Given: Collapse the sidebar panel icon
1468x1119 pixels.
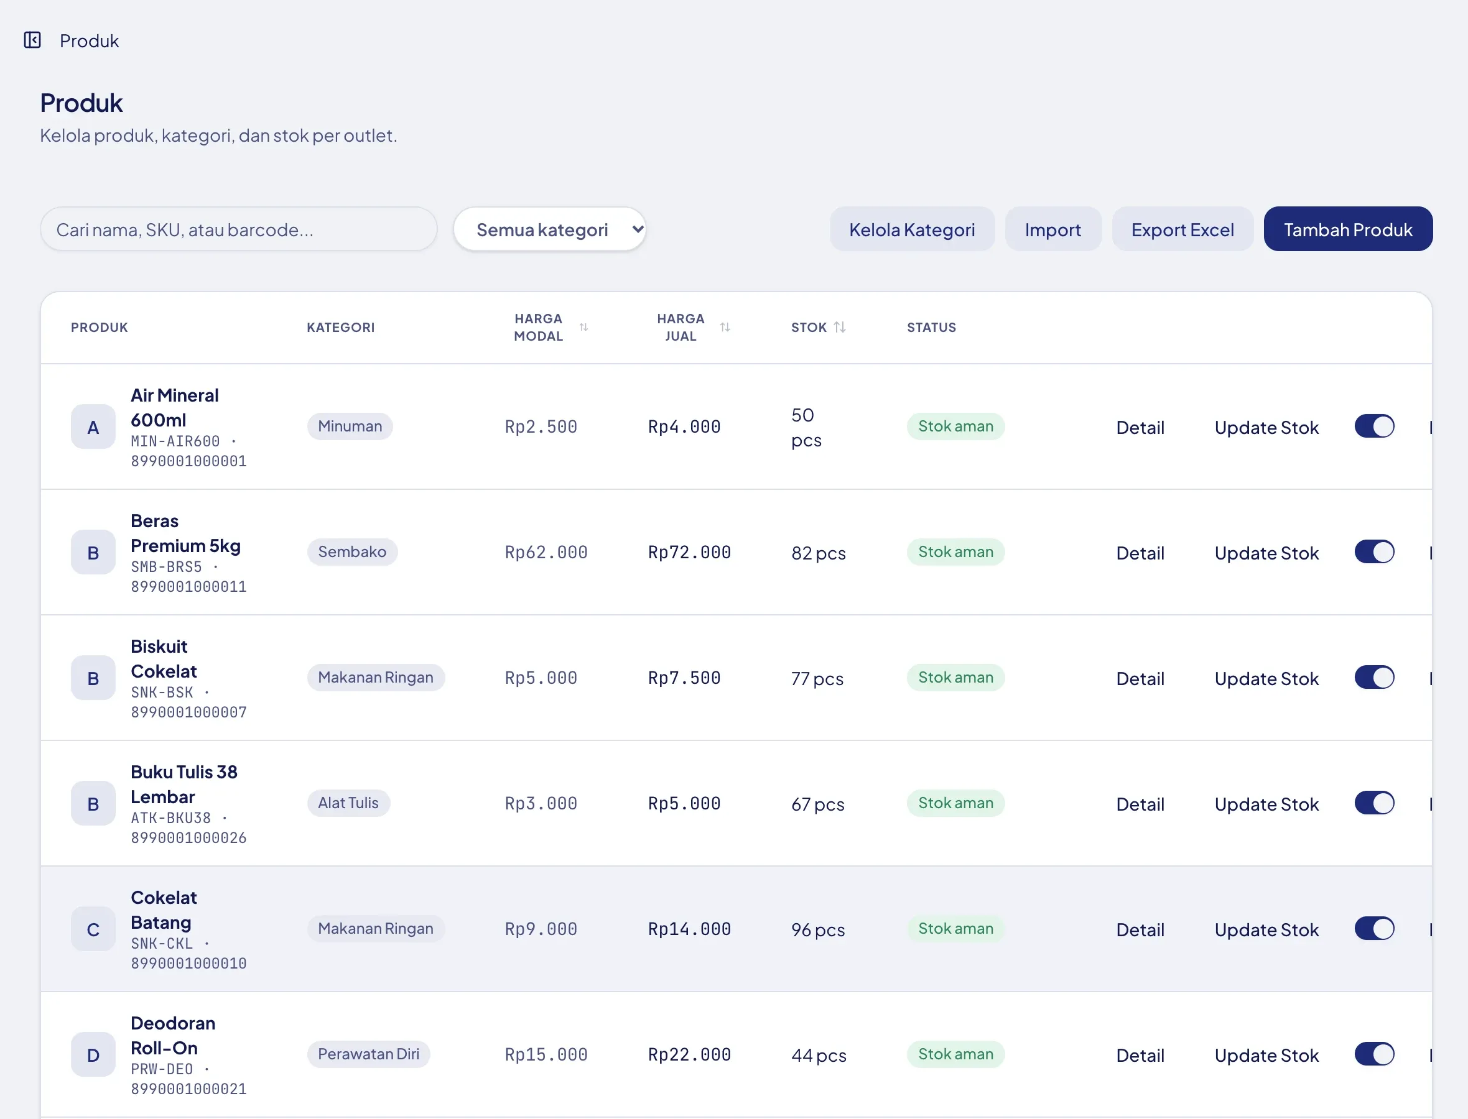Looking at the screenshot, I should click(32, 40).
